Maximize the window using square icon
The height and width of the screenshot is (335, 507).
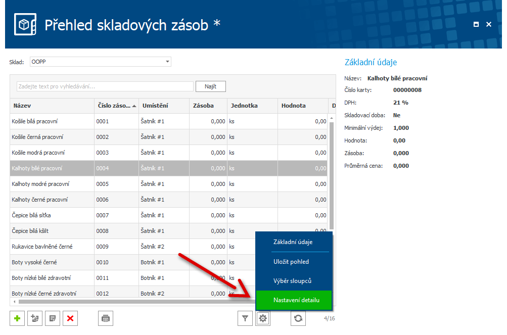point(476,24)
